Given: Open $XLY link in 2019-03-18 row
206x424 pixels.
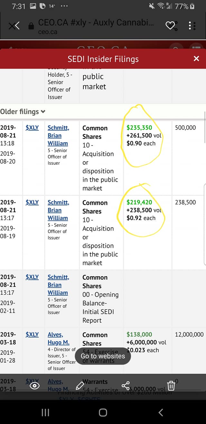Looking at the screenshot, I should pos(32,335).
